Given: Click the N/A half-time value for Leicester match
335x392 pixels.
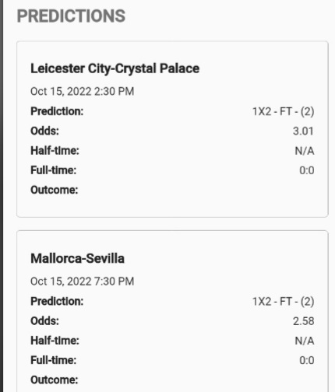Looking at the screenshot, I should (305, 151).
